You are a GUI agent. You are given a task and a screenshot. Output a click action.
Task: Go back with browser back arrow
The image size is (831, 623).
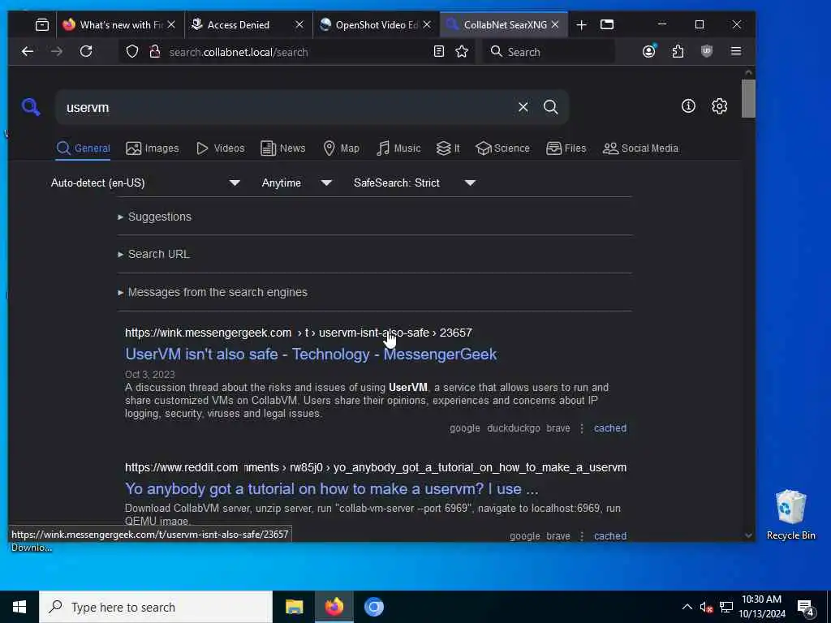28,51
